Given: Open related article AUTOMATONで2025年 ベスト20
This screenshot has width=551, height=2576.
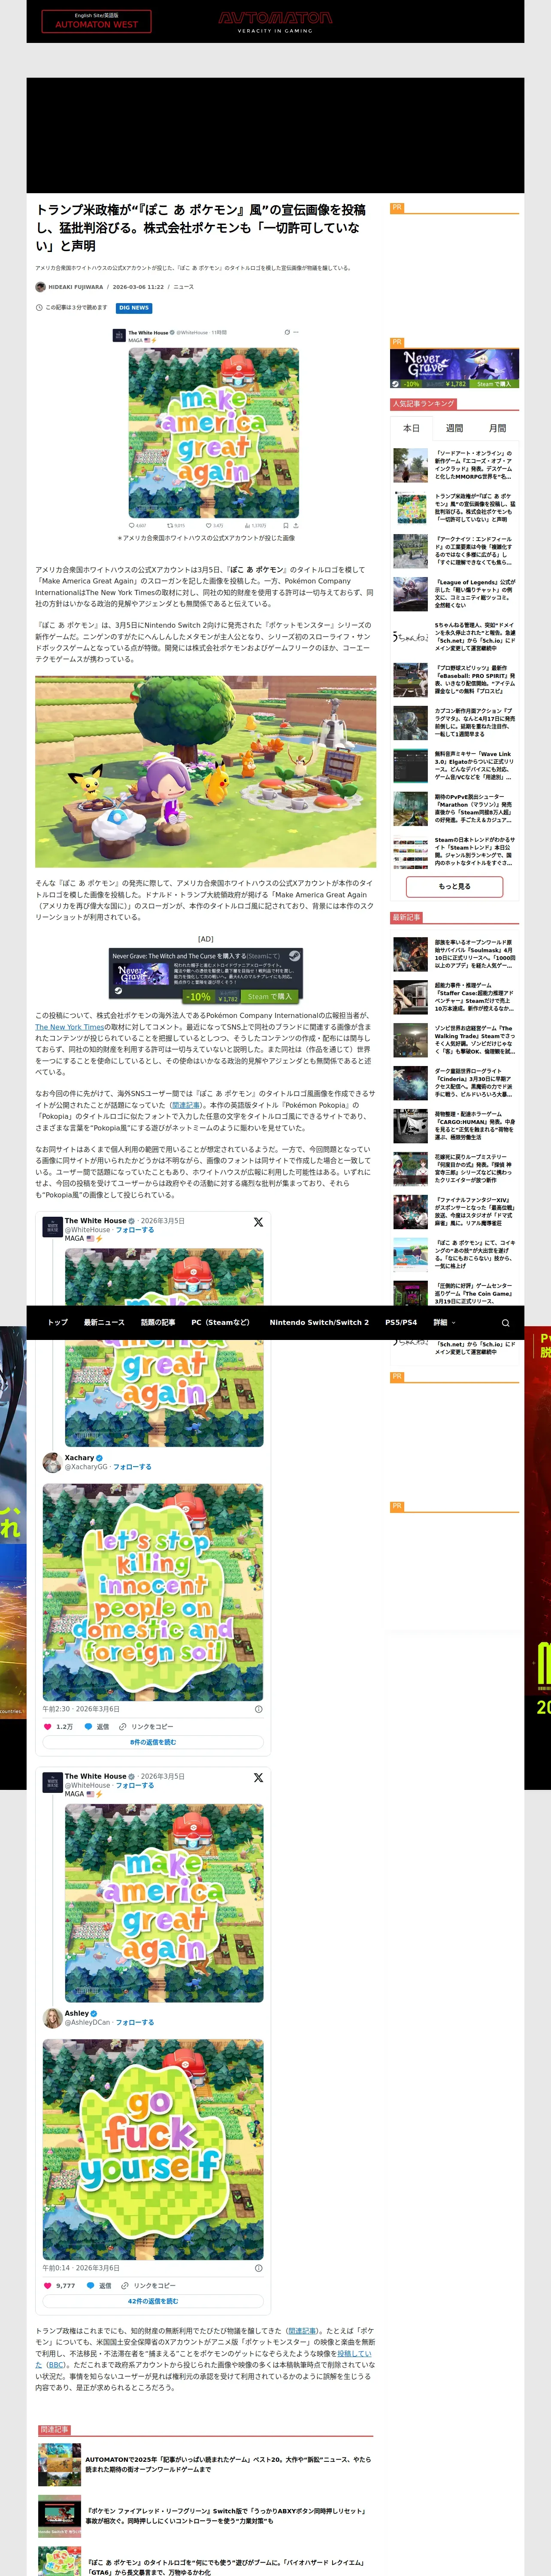Looking at the screenshot, I should (x=205, y=2465).
